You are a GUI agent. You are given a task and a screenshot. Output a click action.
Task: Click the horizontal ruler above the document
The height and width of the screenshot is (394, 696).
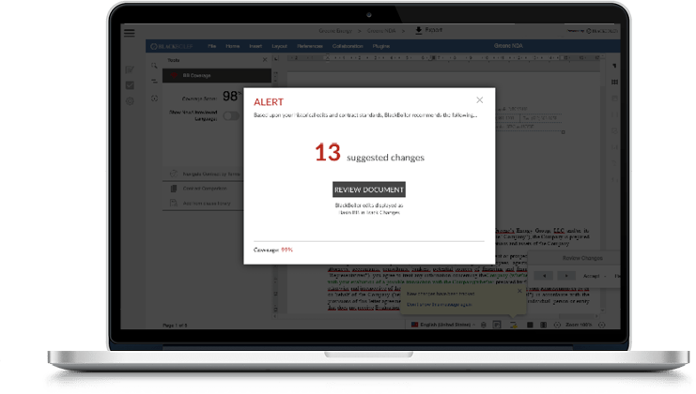coord(444,58)
